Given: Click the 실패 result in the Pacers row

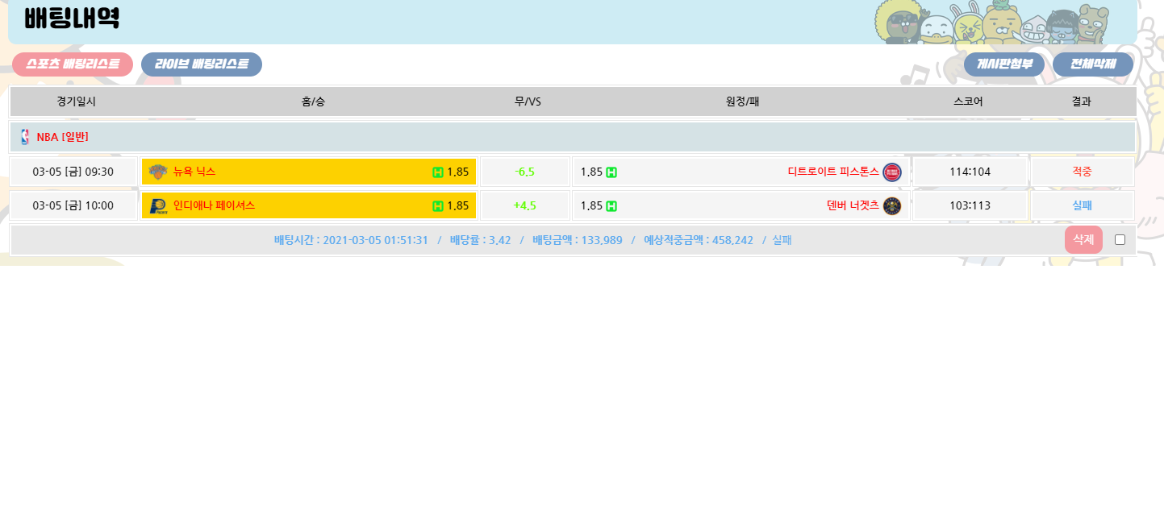Looking at the screenshot, I should click(1082, 205).
